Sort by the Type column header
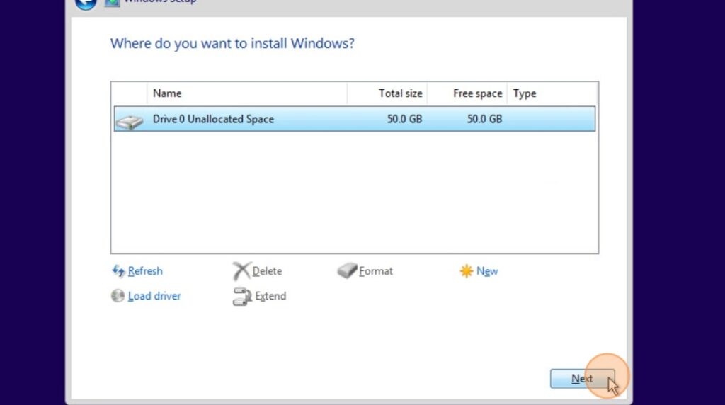 click(552, 93)
